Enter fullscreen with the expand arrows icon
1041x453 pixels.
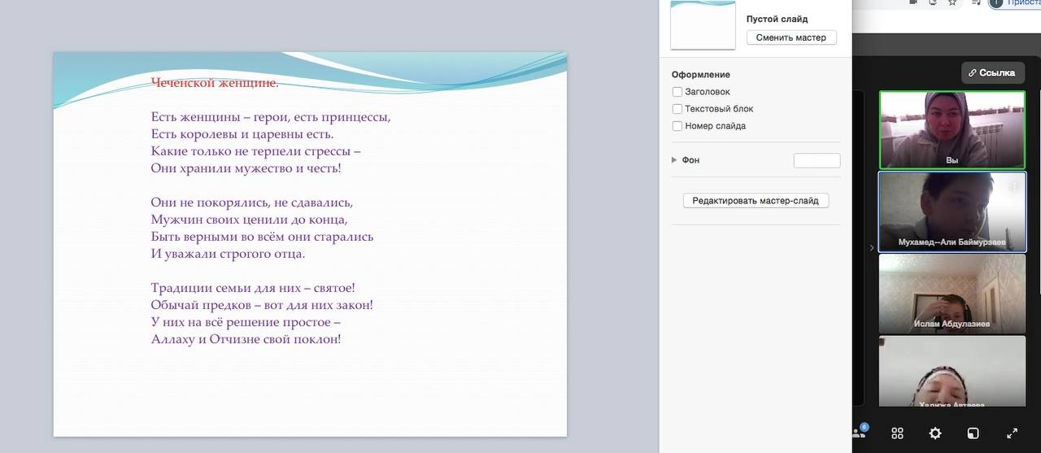(x=1012, y=433)
